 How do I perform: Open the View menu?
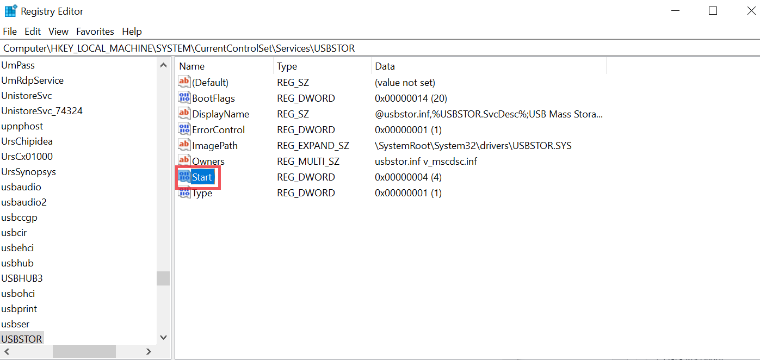point(58,32)
